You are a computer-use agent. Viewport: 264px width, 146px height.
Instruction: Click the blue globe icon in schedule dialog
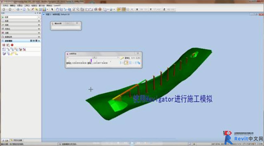click(138, 63)
